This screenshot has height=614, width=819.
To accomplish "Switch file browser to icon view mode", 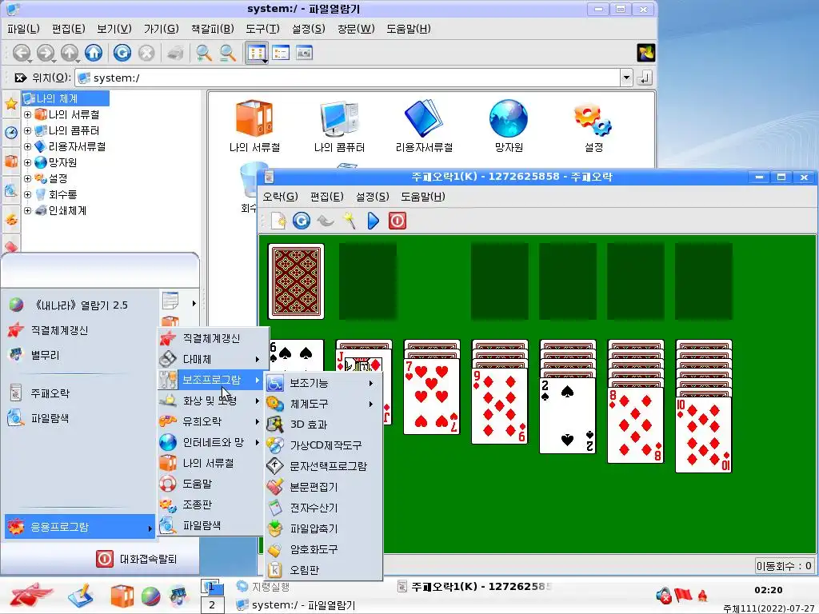I will [257, 53].
